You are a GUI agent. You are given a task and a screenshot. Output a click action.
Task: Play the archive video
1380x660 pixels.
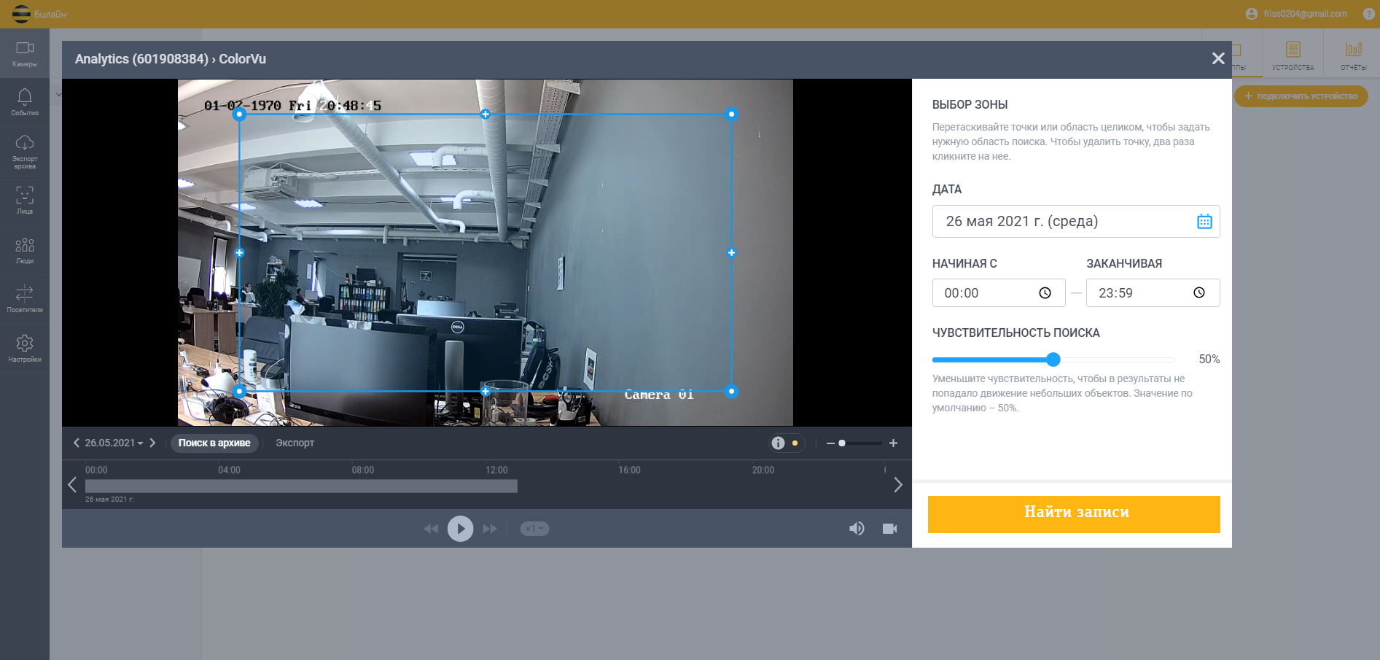click(x=460, y=529)
